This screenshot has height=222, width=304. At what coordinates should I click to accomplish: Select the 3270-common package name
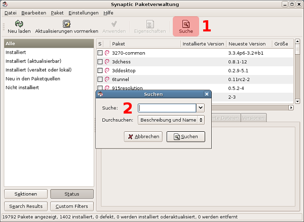click(129, 53)
